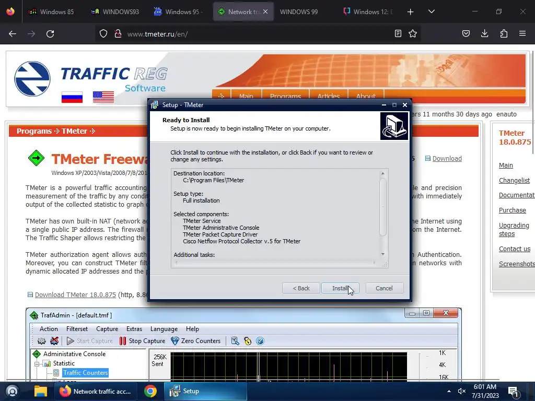Toggle reader view icon
The height and width of the screenshot is (401, 535).
(x=398, y=33)
